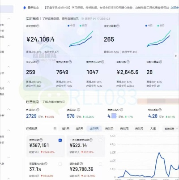This screenshot has width=179, height=180.
Task: Click the ¥2,645.6 refund amount value
Action: (x=128, y=72)
